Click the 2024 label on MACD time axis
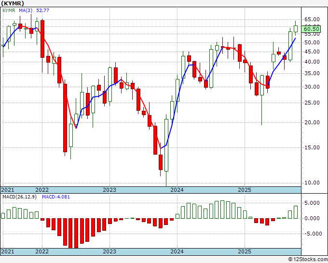 (177, 251)
